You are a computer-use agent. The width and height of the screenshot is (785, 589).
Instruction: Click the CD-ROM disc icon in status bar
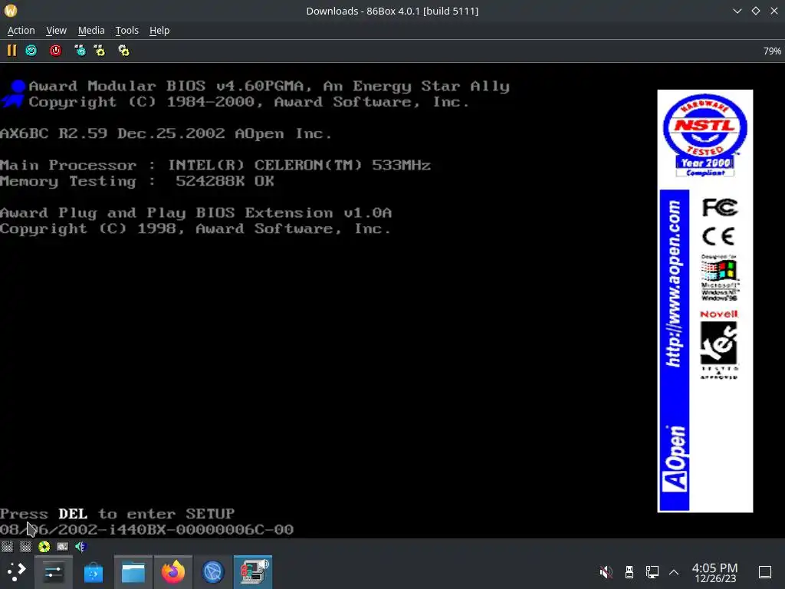[x=44, y=546]
